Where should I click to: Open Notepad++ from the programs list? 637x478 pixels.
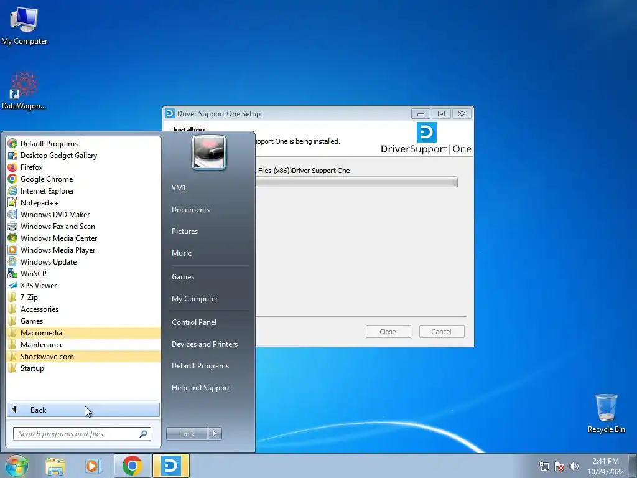[x=84, y=202]
